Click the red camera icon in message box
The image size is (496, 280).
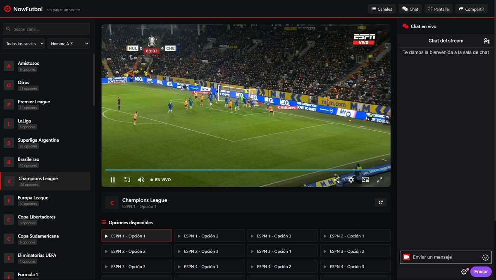[406, 257]
